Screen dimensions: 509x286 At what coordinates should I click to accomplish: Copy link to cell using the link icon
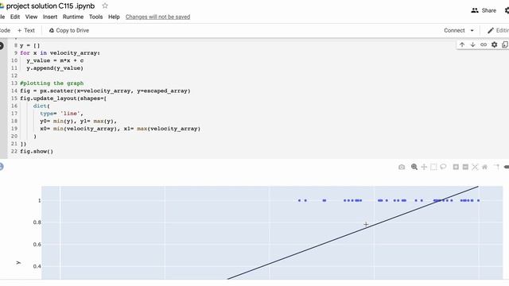[484, 44]
